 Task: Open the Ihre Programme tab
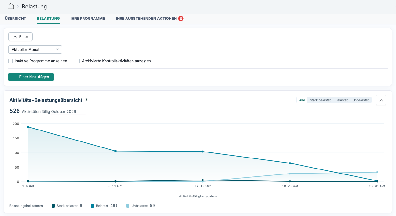[x=88, y=19]
